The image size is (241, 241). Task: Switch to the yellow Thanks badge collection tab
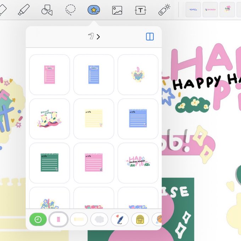[140, 219]
